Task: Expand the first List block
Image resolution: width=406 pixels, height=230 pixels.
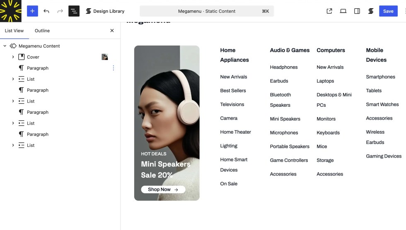Action: 13,79
